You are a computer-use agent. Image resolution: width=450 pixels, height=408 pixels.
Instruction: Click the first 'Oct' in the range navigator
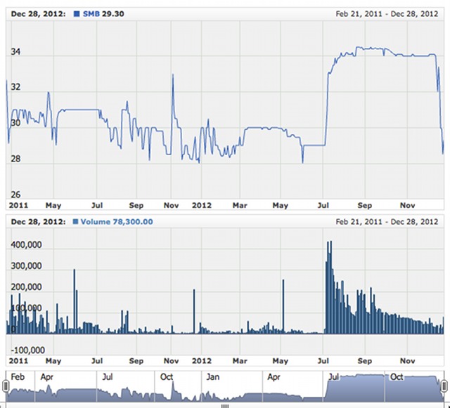click(167, 376)
